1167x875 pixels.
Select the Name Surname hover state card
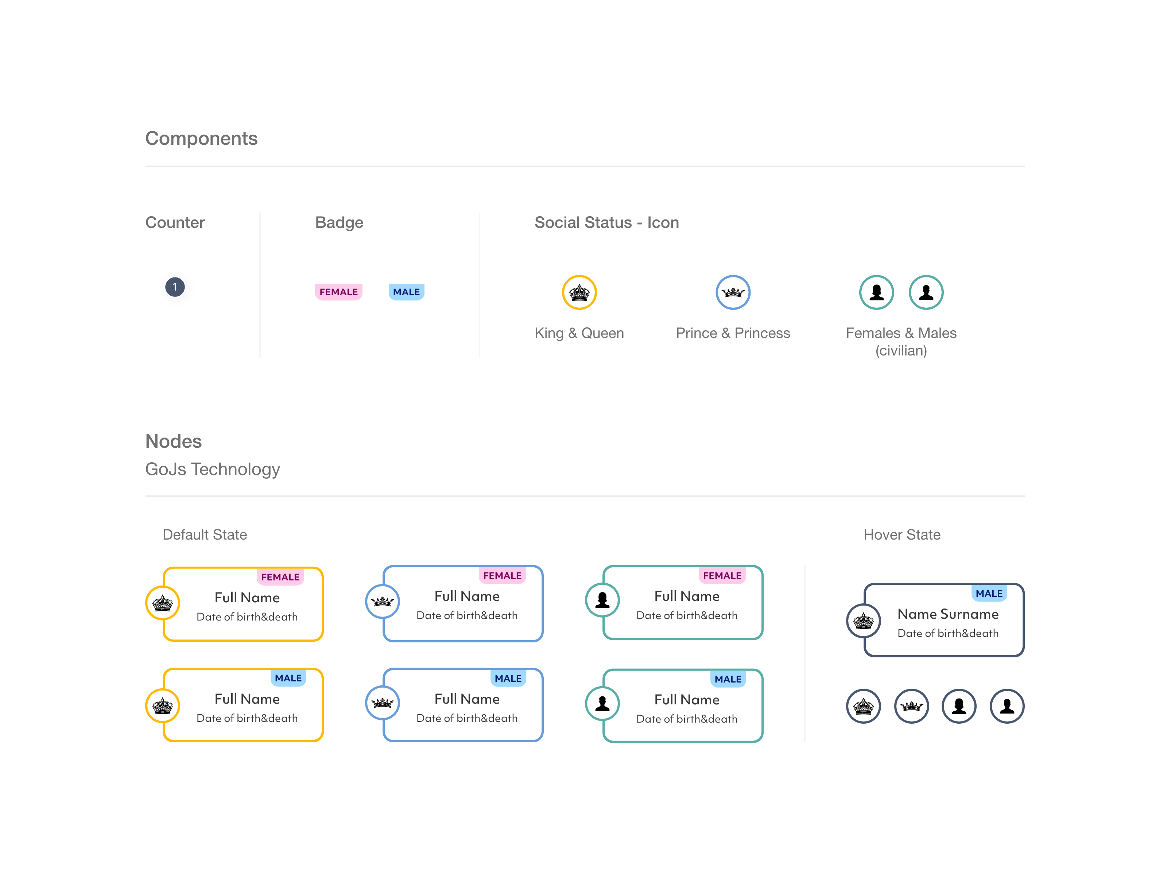pos(945,620)
